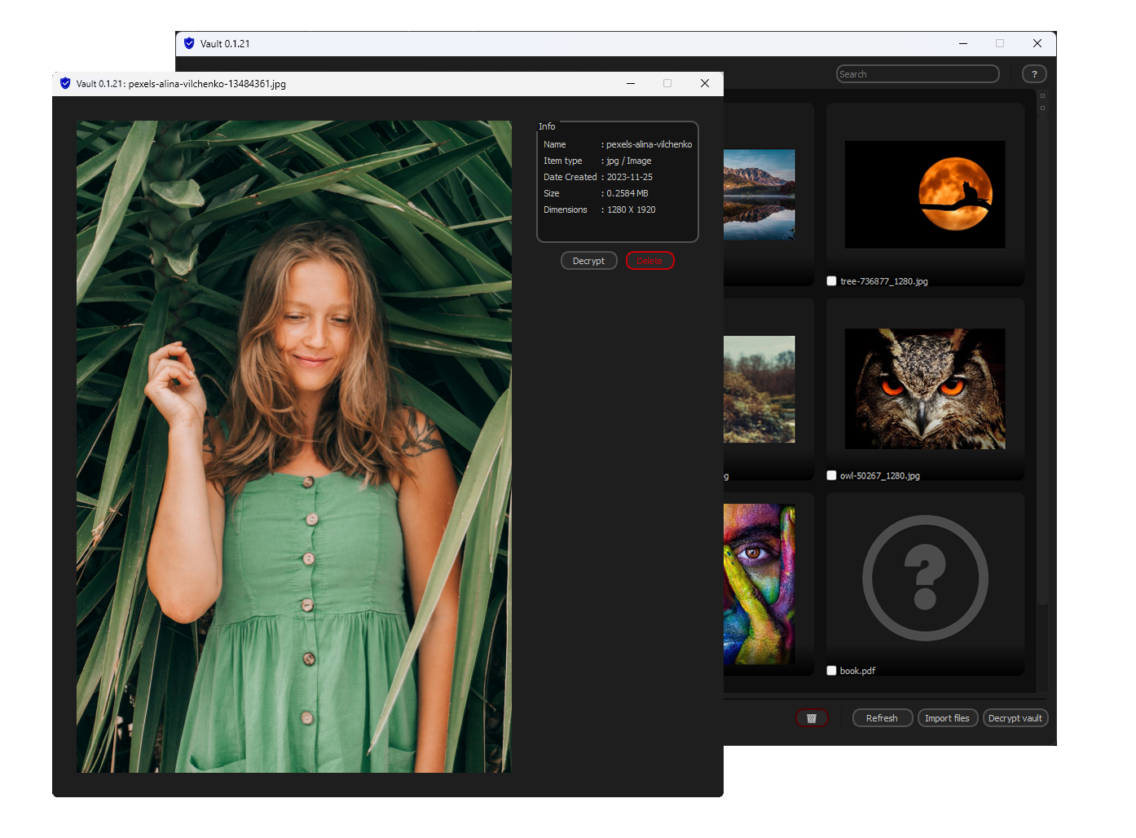Click the Vault shield icon in main window title bar
This screenshot has width=1136, height=838.
[x=189, y=43]
